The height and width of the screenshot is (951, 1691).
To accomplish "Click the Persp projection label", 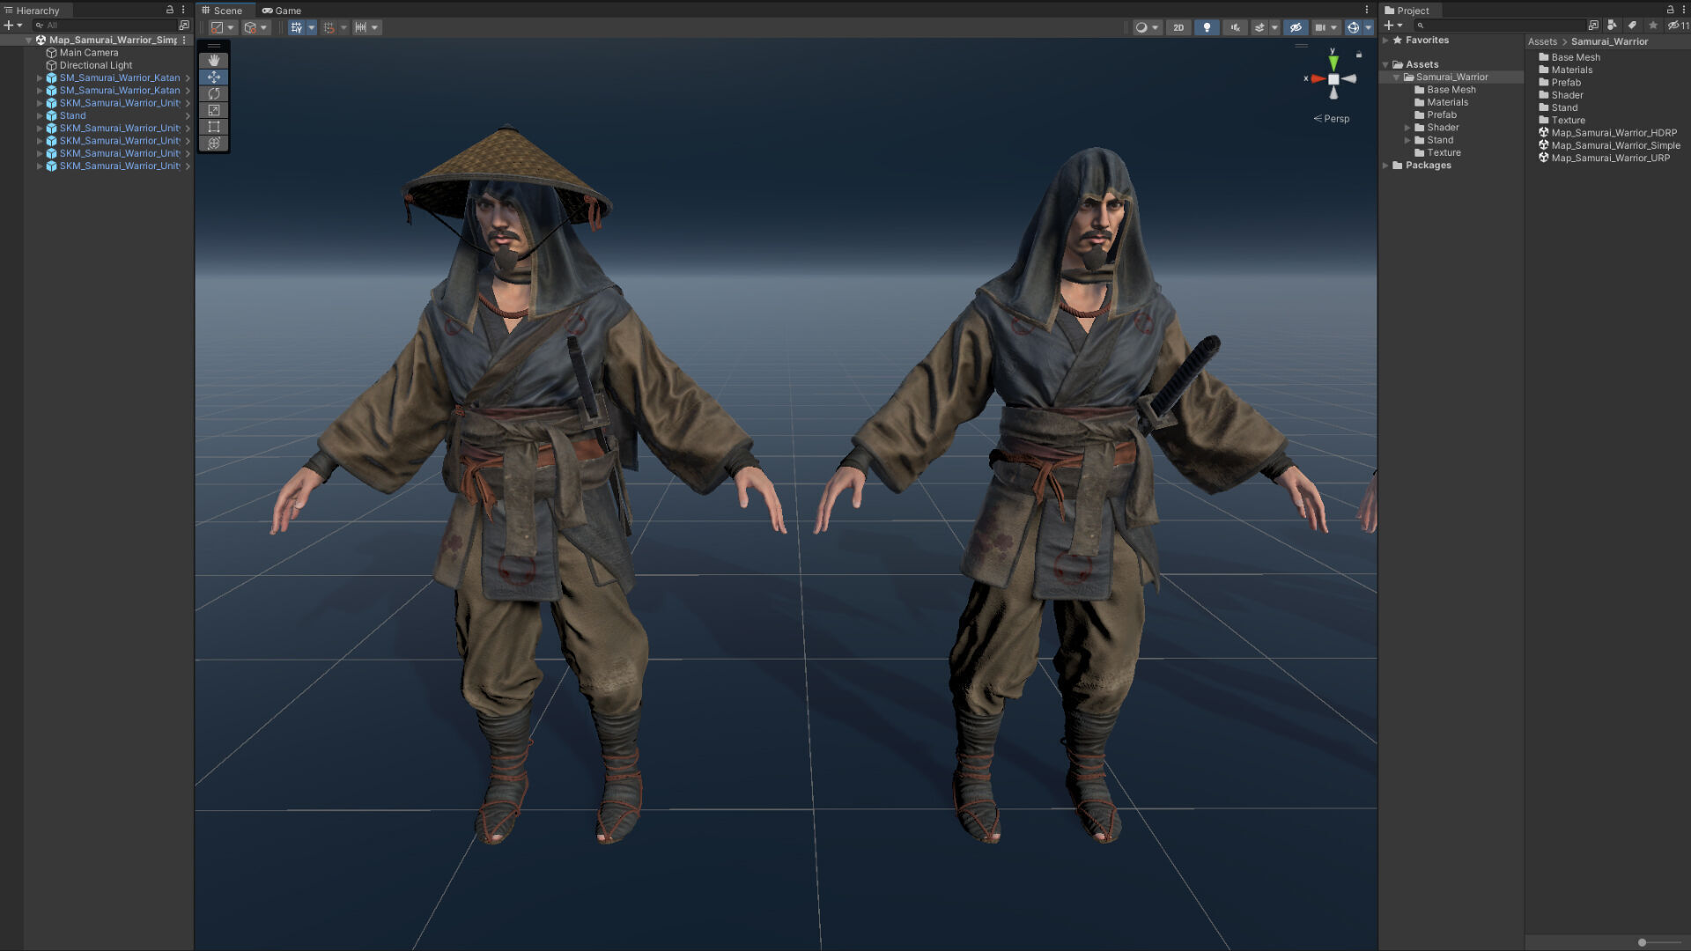I will click(x=1336, y=119).
